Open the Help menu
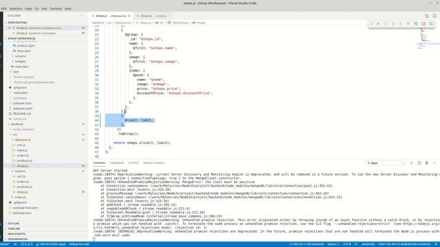 (68, 9)
